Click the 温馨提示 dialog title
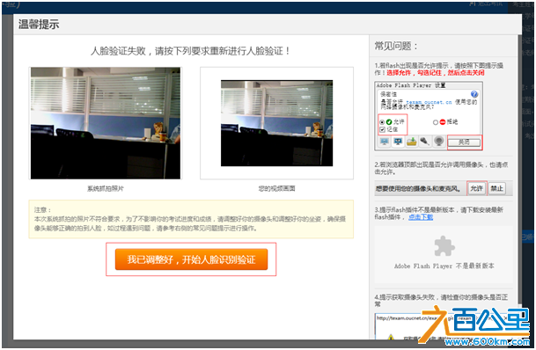Image resolution: width=536 pixels, height=350 pixels. 39,25
